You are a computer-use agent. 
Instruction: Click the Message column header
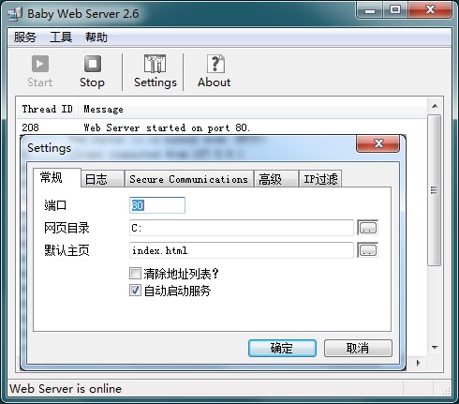(x=252, y=109)
